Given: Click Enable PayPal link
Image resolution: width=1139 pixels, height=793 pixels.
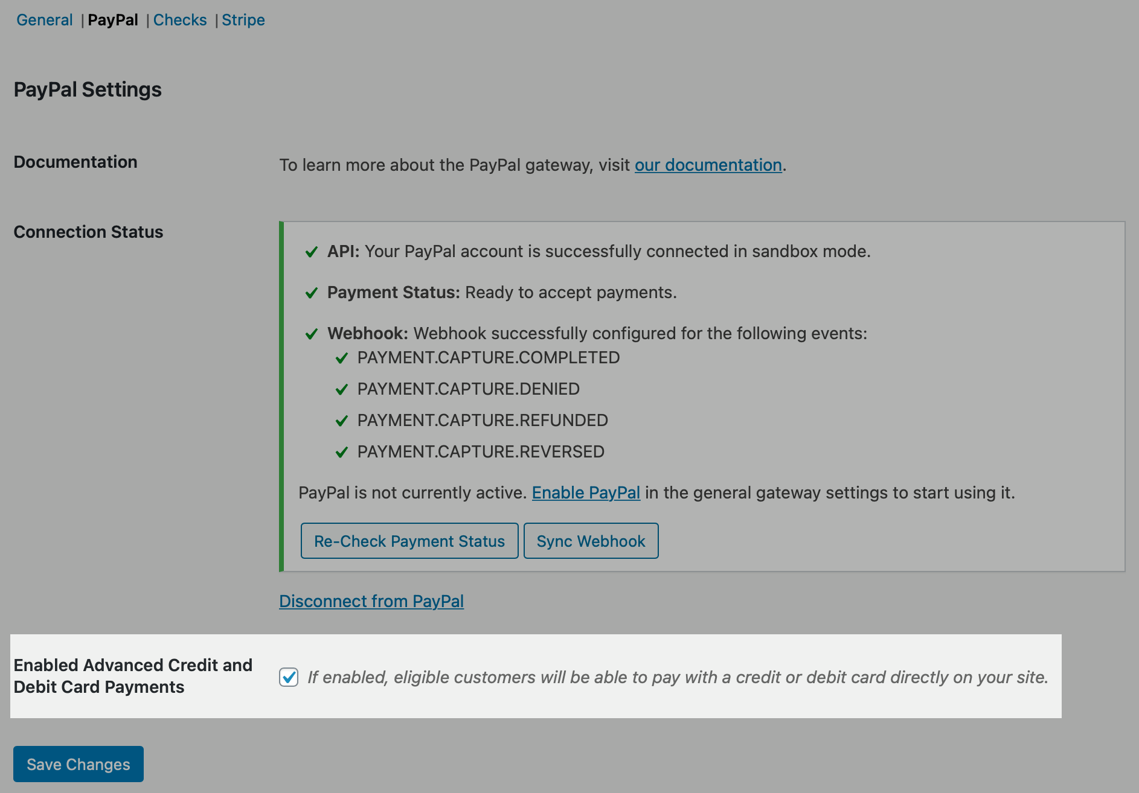Looking at the screenshot, I should pyautogui.click(x=585, y=493).
